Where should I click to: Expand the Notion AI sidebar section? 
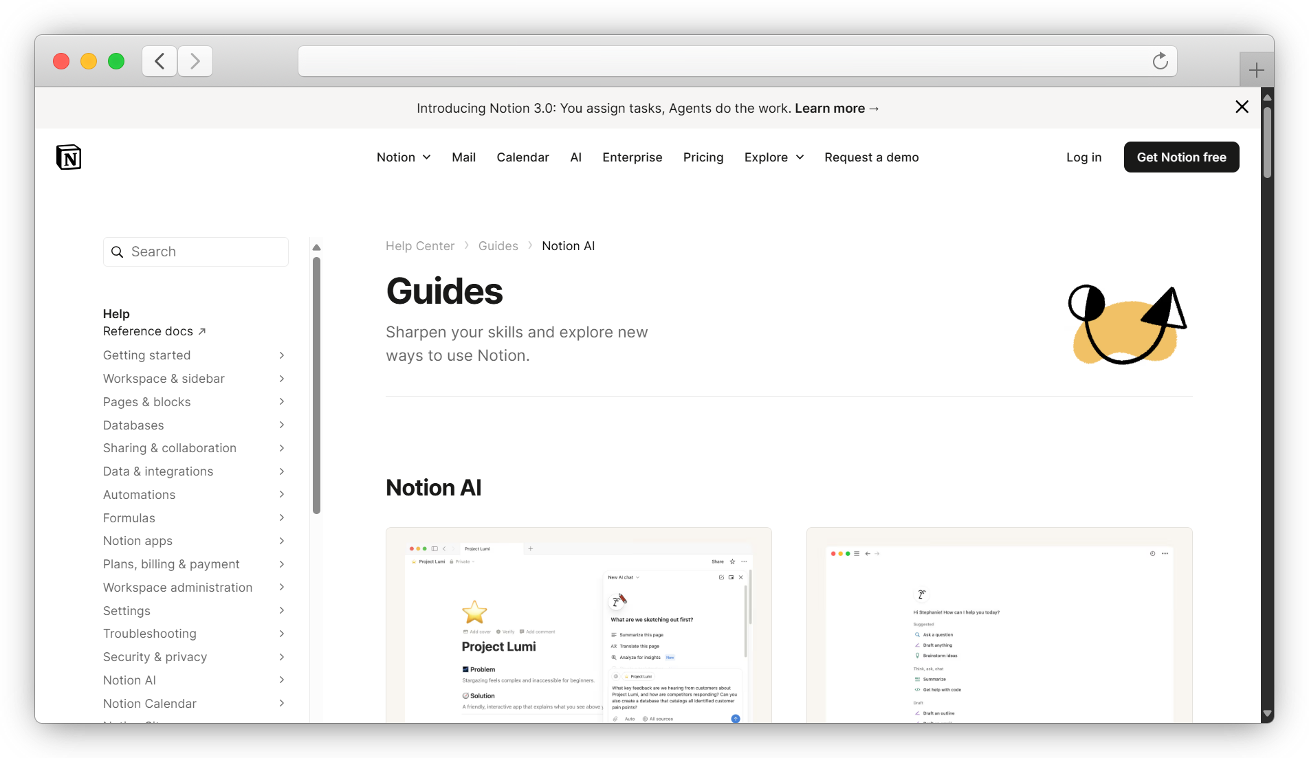[281, 680]
